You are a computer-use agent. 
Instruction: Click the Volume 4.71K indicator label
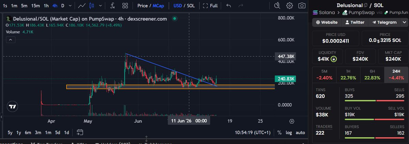pyautogui.click(x=19, y=32)
